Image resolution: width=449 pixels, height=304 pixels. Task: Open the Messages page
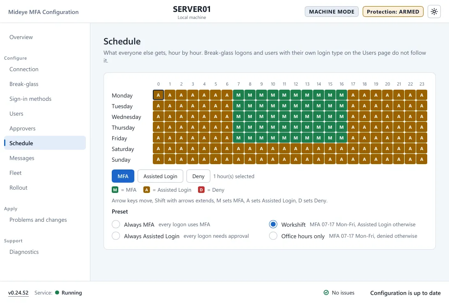point(45,158)
